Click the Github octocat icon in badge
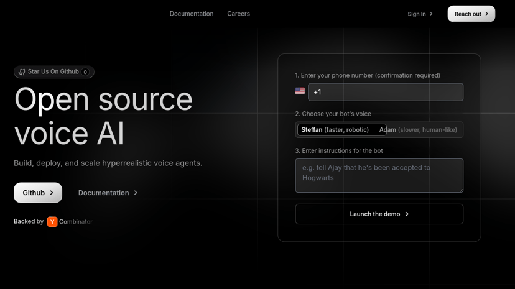Viewport: 515px width, 289px height. pos(22,72)
